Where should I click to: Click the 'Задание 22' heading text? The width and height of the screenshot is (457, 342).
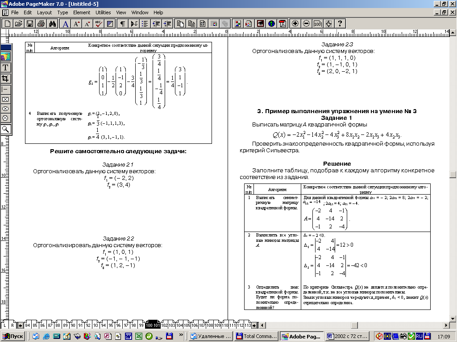(118, 239)
